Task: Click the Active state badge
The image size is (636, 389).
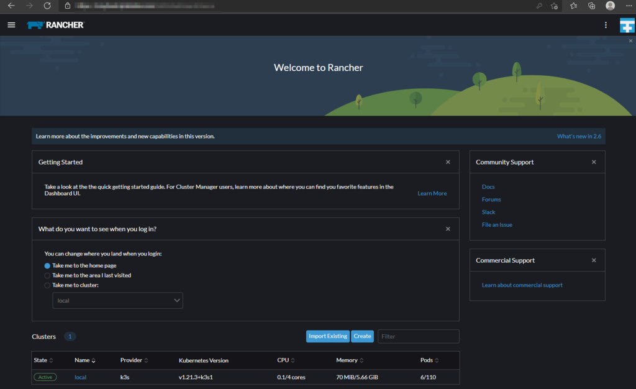Action: point(45,377)
